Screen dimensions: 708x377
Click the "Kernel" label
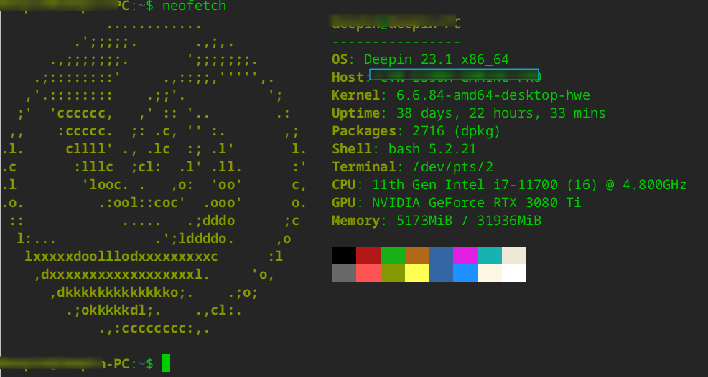[x=356, y=95]
